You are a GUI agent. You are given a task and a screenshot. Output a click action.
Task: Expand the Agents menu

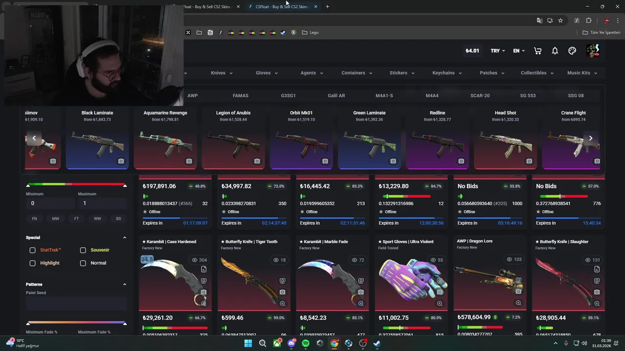point(312,73)
